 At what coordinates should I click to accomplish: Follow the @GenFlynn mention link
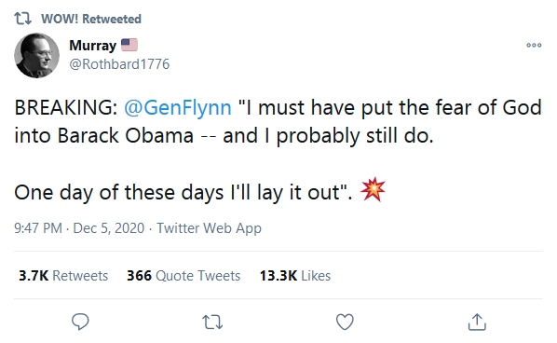(178, 107)
